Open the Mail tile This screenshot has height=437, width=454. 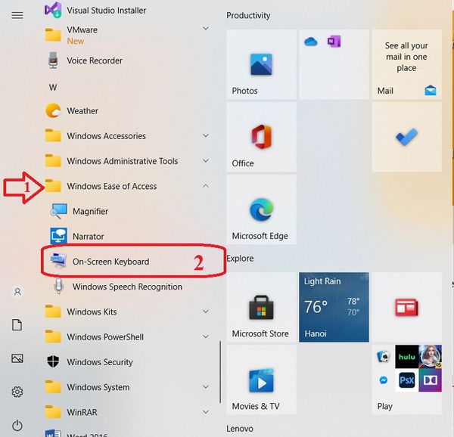[406, 64]
